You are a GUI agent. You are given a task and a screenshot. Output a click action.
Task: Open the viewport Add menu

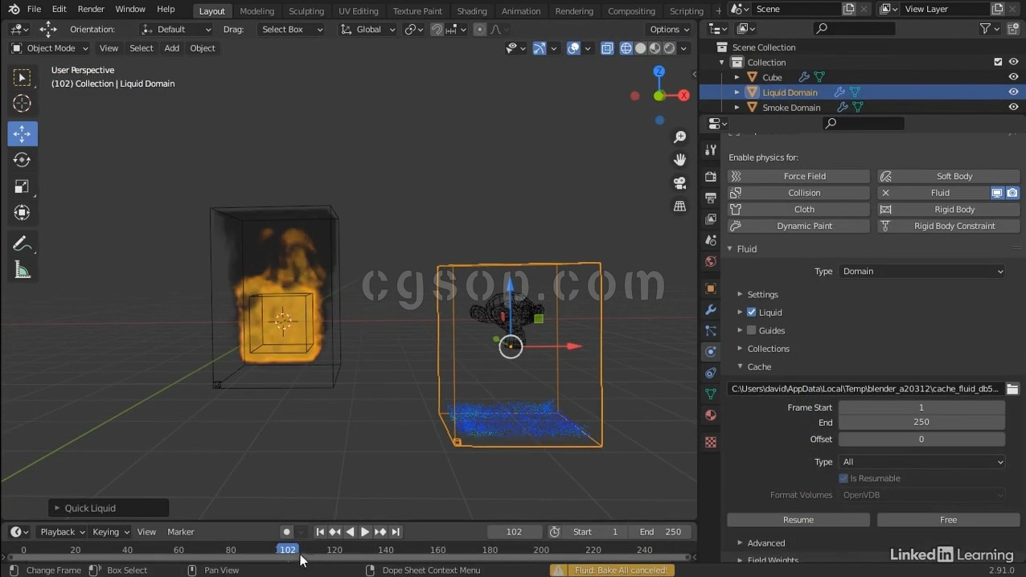coord(171,48)
